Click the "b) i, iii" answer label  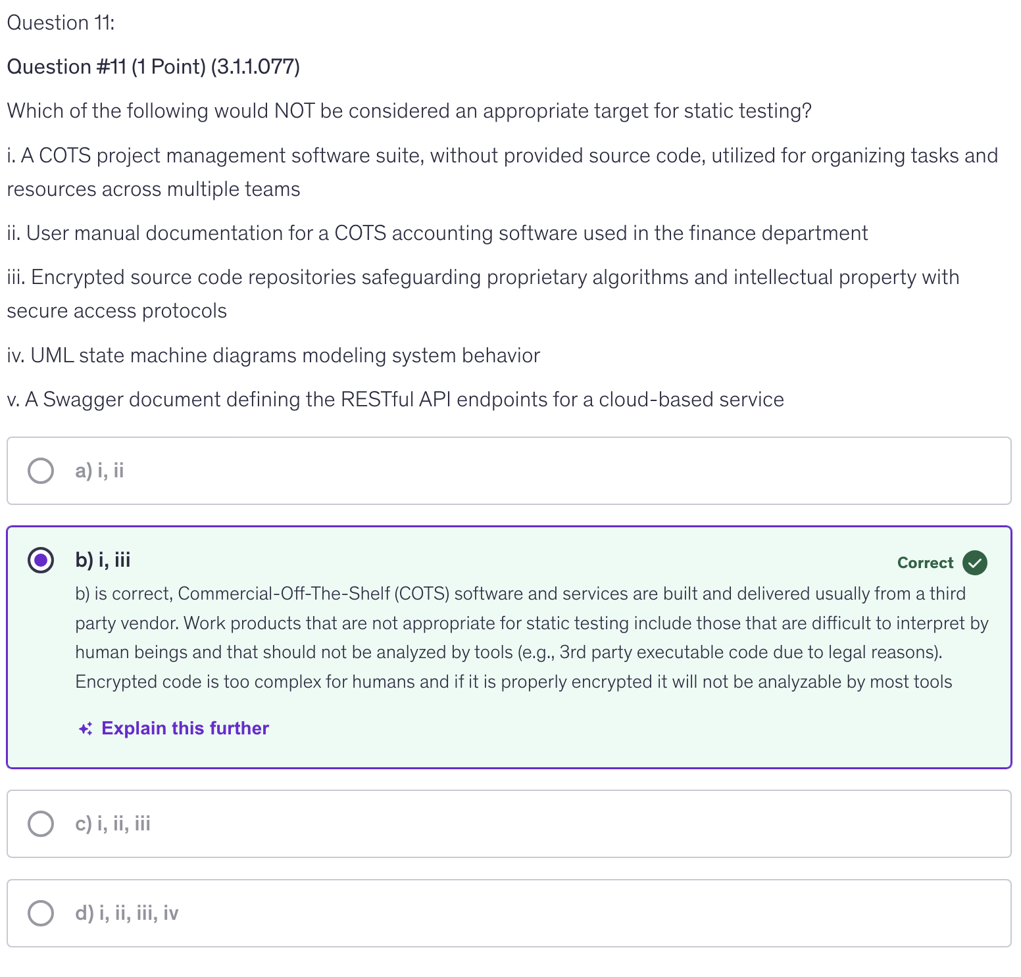(103, 560)
